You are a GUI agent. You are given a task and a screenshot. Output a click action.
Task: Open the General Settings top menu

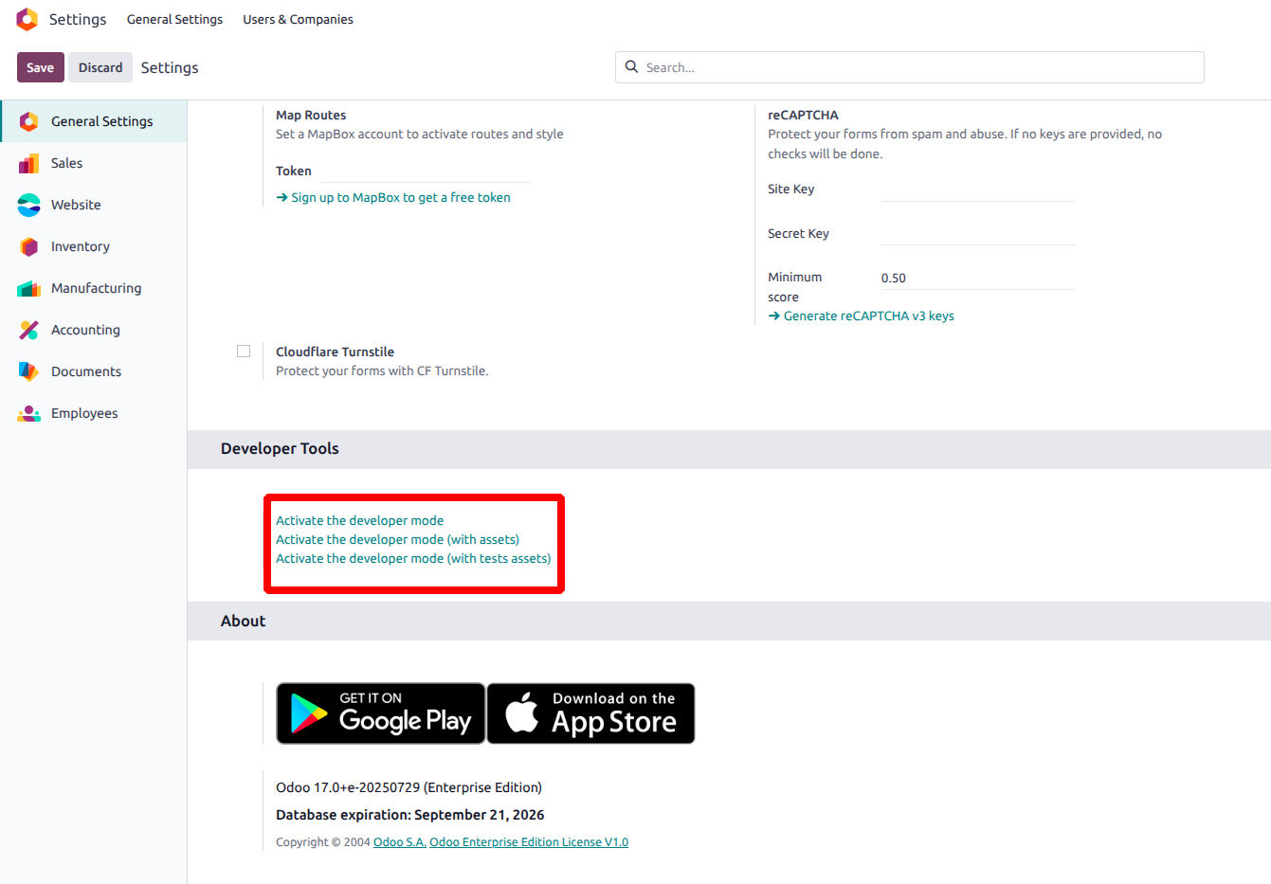[x=174, y=19]
